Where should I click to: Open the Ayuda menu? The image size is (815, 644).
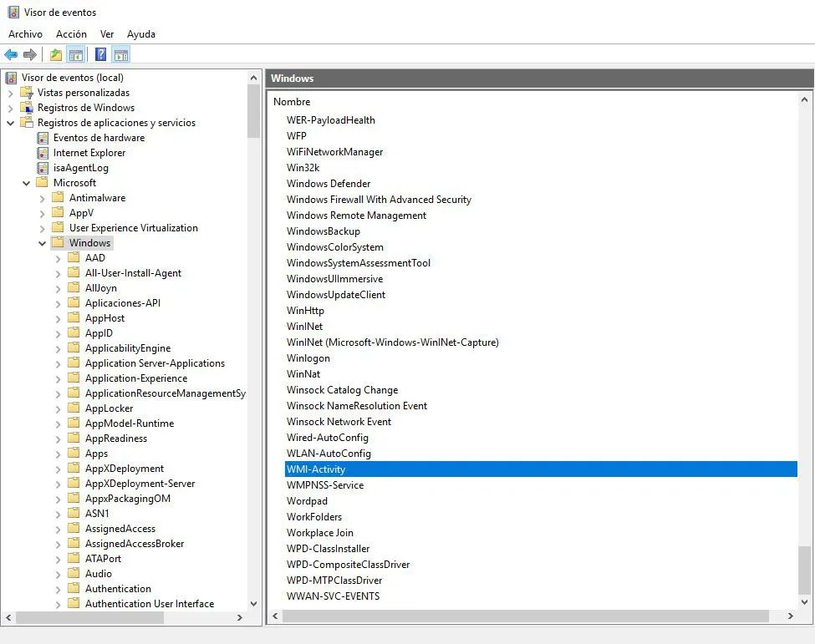(x=141, y=34)
